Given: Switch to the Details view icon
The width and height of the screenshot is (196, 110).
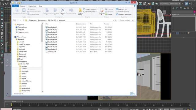Looking at the screenshot, I should tap(131, 94).
